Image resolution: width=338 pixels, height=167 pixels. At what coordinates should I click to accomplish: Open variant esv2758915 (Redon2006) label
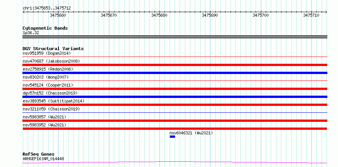pos(48,69)
